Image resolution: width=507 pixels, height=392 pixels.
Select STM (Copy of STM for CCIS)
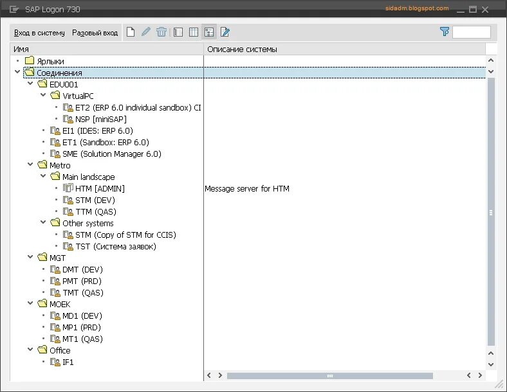click(x=125, y=235)
